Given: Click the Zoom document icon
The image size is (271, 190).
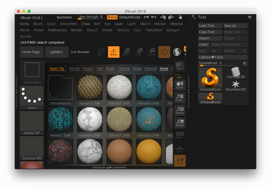Looking at the screenshot, I should click(180, 98).
